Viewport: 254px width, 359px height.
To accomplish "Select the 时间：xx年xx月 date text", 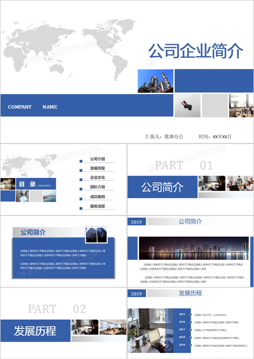I will (x=215, y=137).
